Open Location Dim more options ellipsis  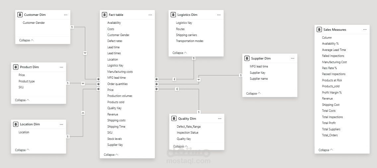pyautogui.click(x=61, y=124)
